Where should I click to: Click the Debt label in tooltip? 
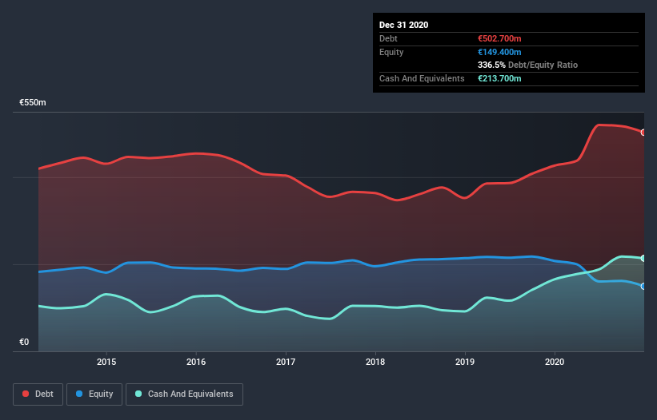pos(388,39)
